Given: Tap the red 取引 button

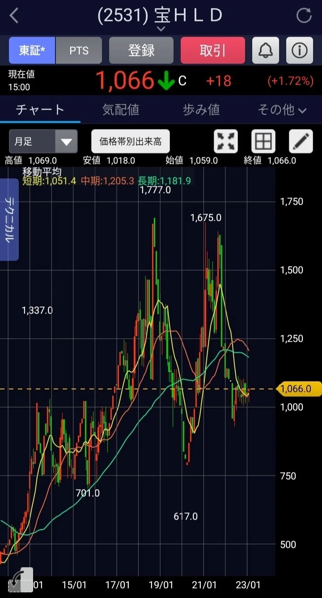Looking at the screenshot, I should (213, 50).
